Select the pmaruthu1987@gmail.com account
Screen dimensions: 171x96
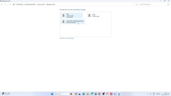(73, 22)
